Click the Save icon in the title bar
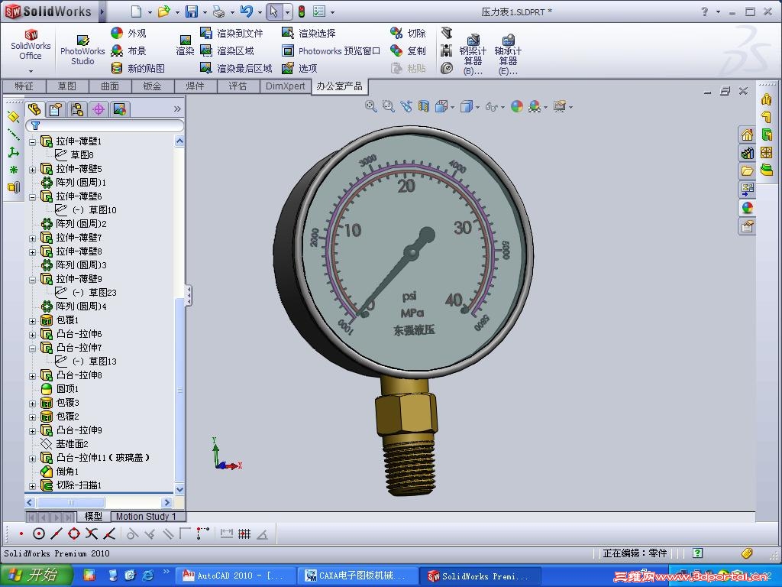Image resolution: width=782 pixels, height=587 pixels. click(x=192, y=11)
